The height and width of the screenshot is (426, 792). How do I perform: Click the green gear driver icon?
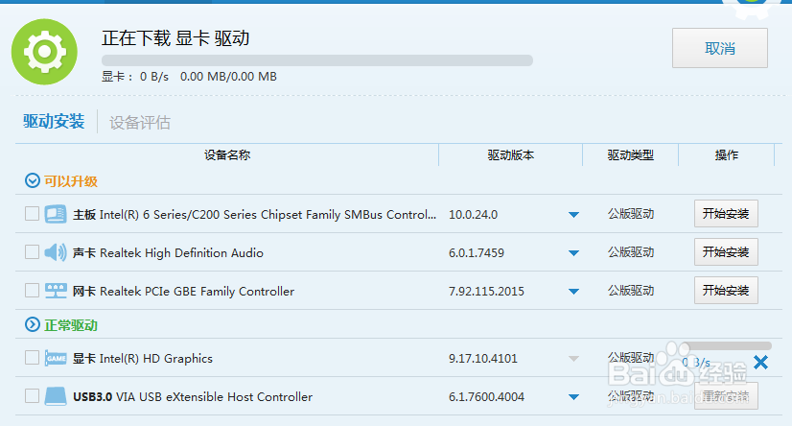[x=44, y=52]
